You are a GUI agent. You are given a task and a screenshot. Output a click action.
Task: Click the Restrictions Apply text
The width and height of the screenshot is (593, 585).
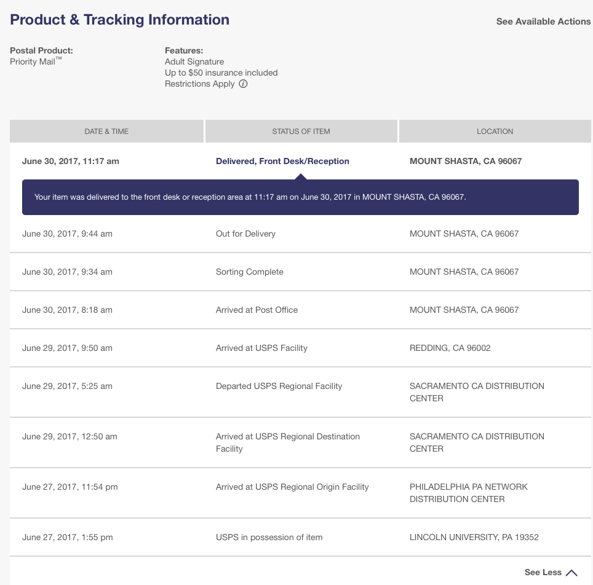(200, 84)
